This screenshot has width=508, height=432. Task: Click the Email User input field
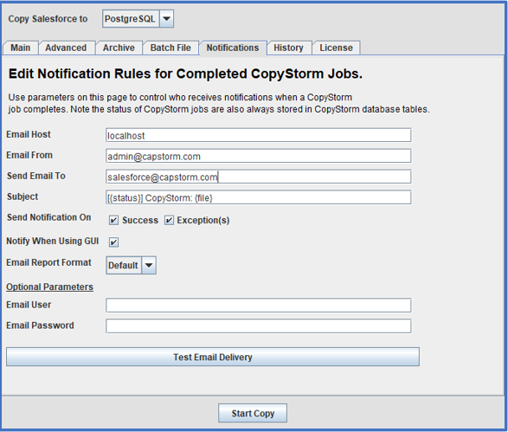[x=259, y=306]
